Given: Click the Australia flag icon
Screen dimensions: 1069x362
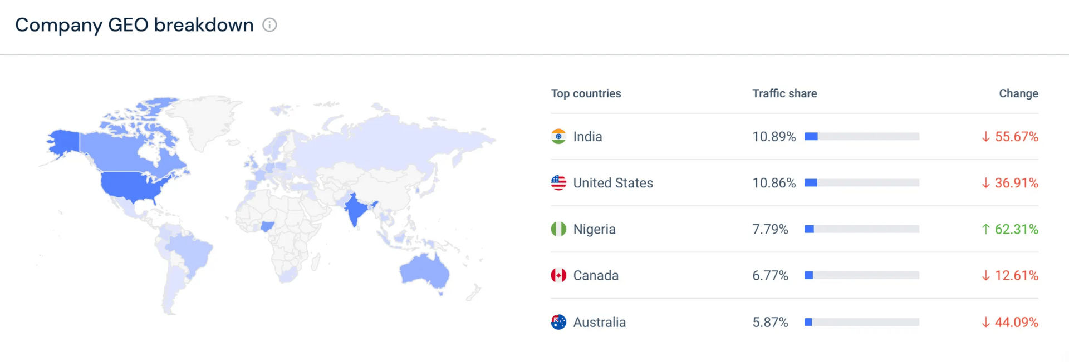Looking at the screenshot, I should 558,322.
